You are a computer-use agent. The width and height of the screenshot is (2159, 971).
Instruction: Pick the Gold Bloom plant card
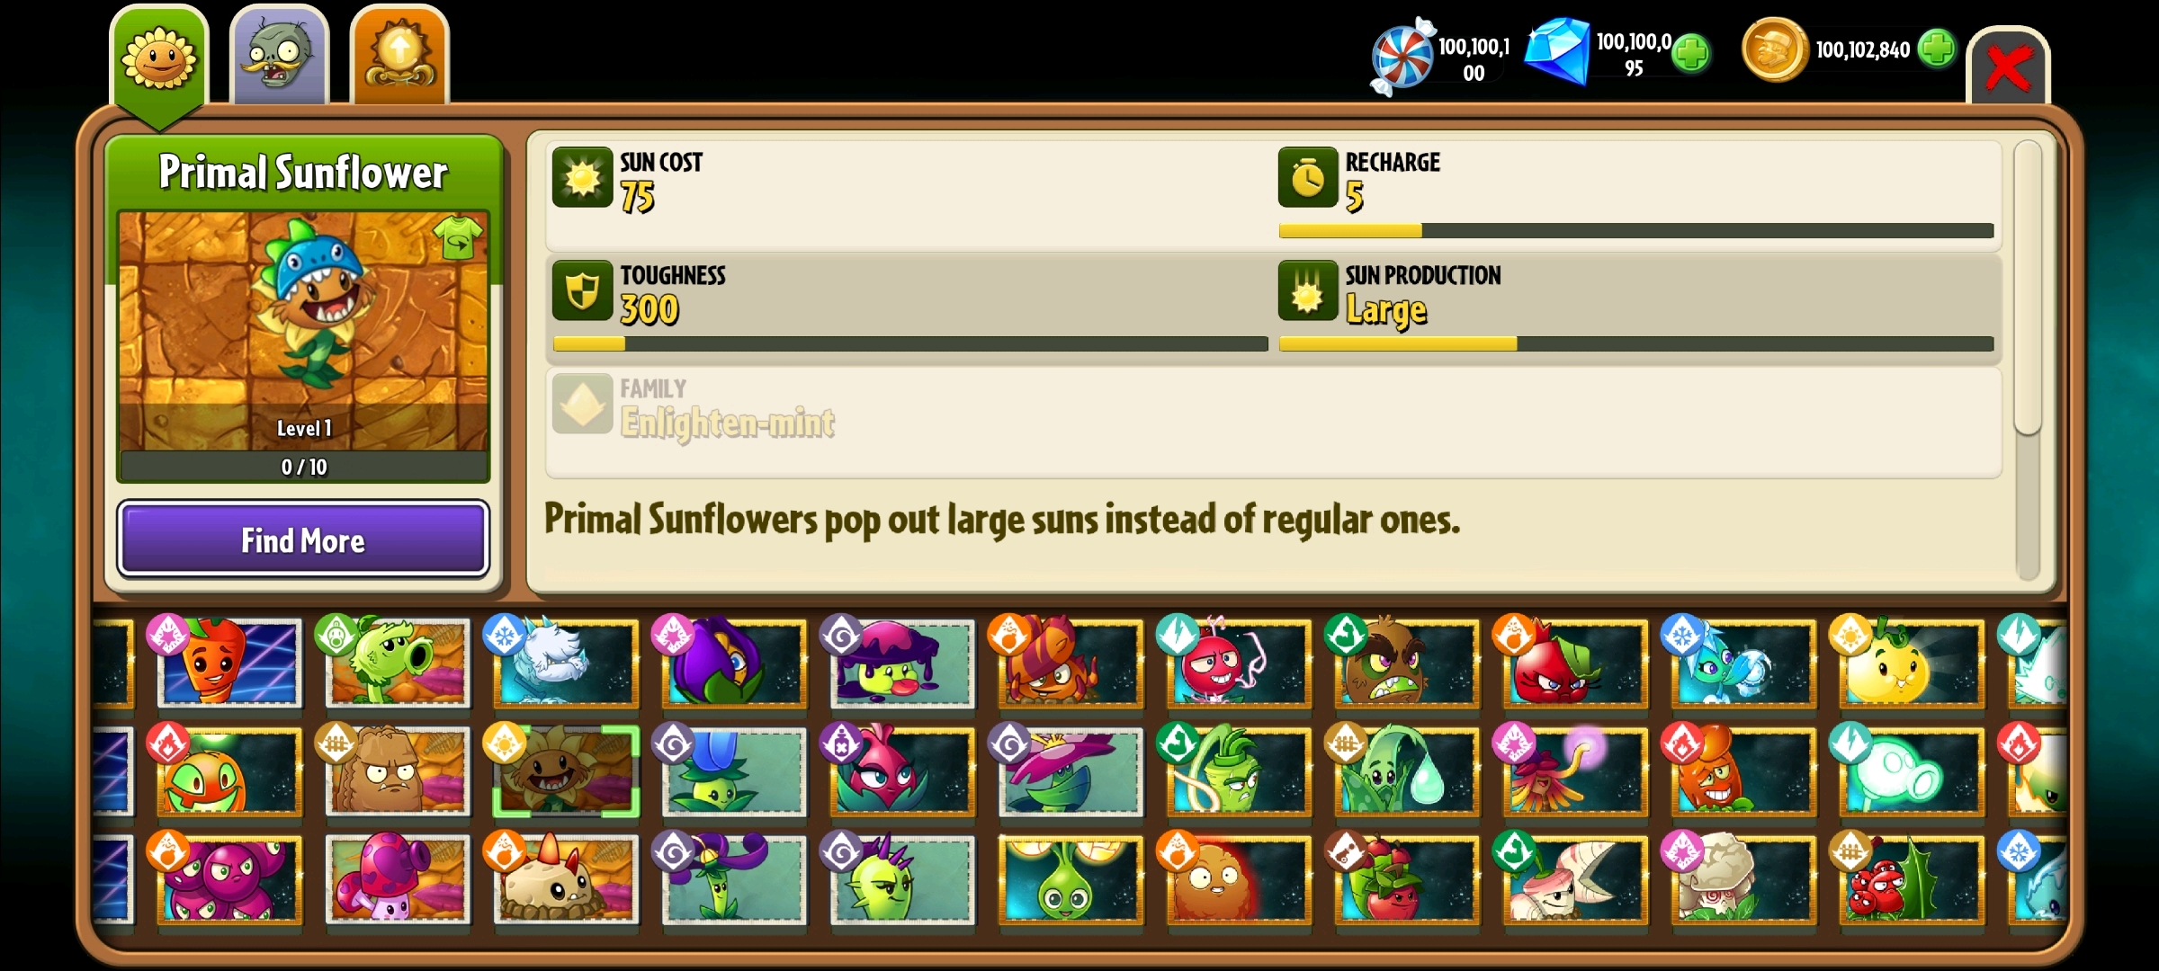(1070, 879)
